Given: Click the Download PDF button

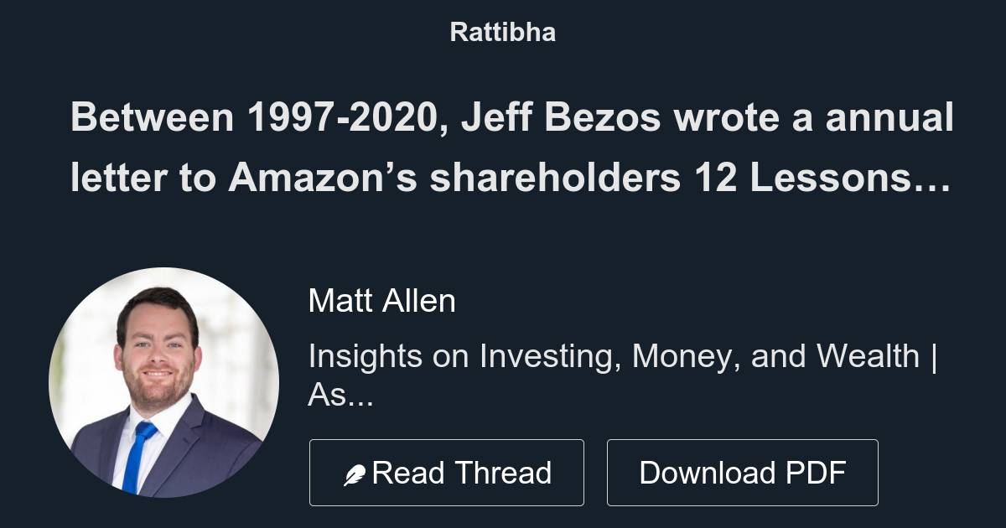Looking at the screenshot, I should coord(744,472).
